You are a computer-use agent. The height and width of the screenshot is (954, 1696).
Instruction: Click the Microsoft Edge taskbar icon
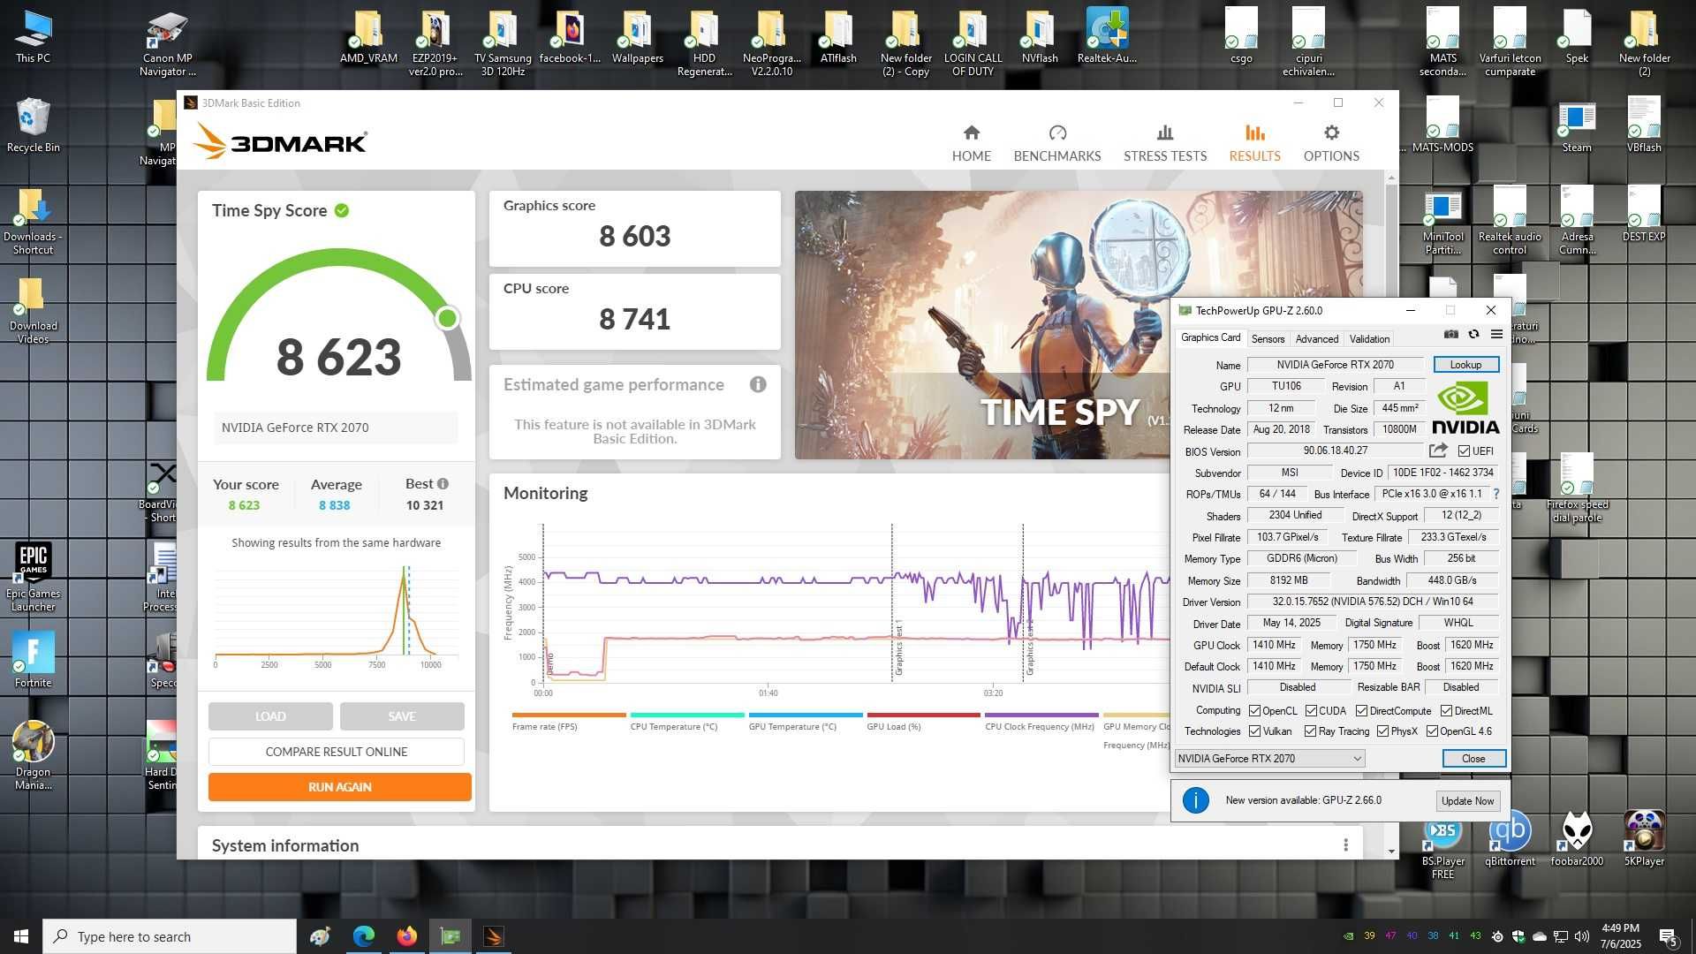[x=363, y=936]
